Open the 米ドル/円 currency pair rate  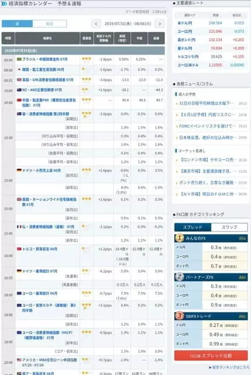click(x=185, y=23)
